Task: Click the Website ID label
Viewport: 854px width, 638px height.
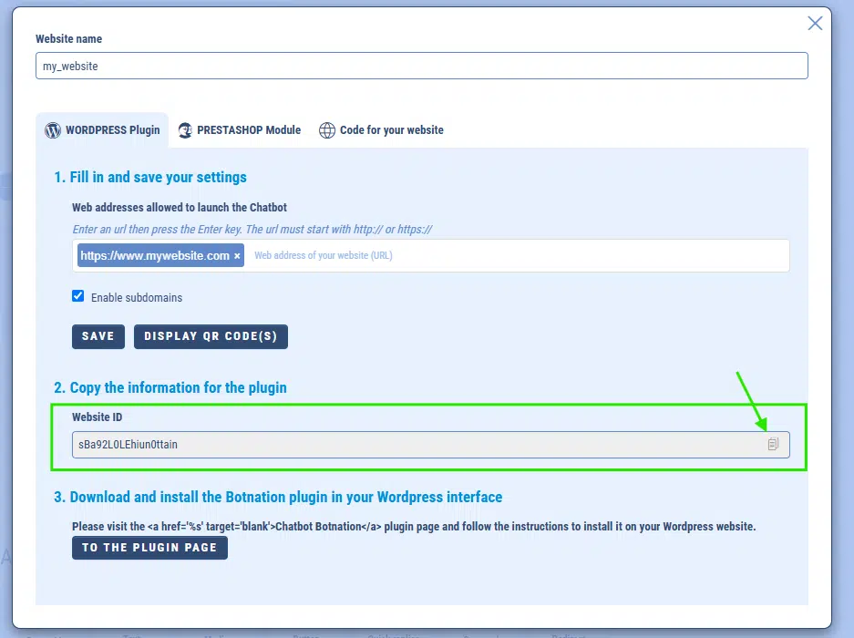Action: tap(98, 417)
